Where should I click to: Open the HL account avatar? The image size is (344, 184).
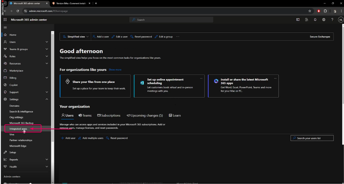341,20
